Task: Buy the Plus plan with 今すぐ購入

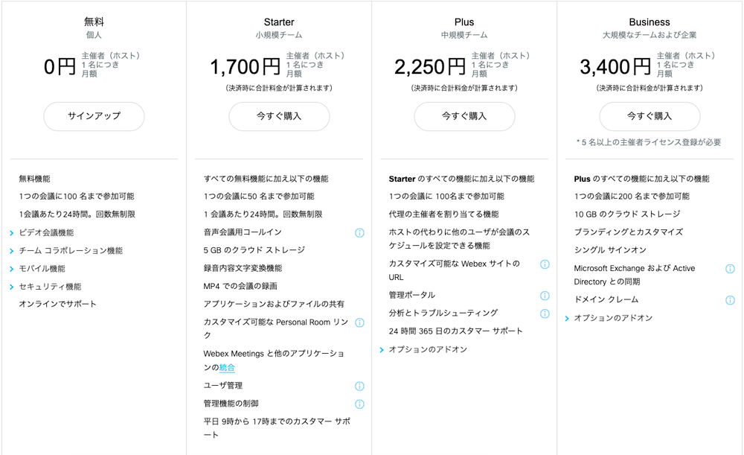Action: pos(464,116)
